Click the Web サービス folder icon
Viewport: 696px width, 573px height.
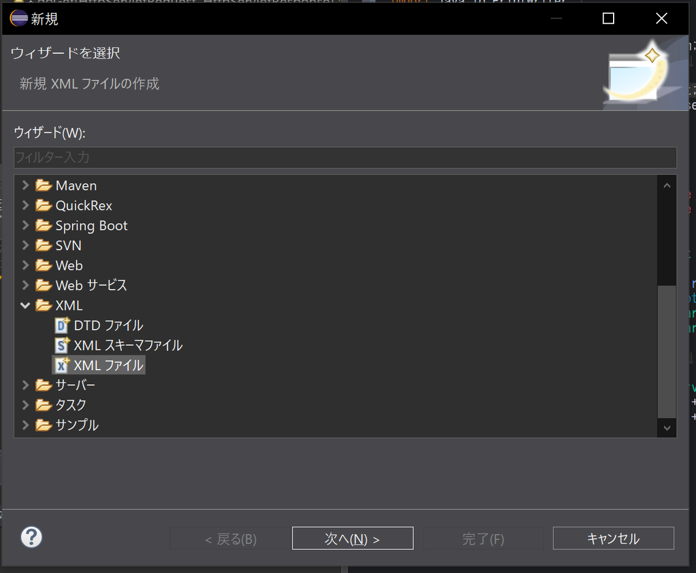43,285
